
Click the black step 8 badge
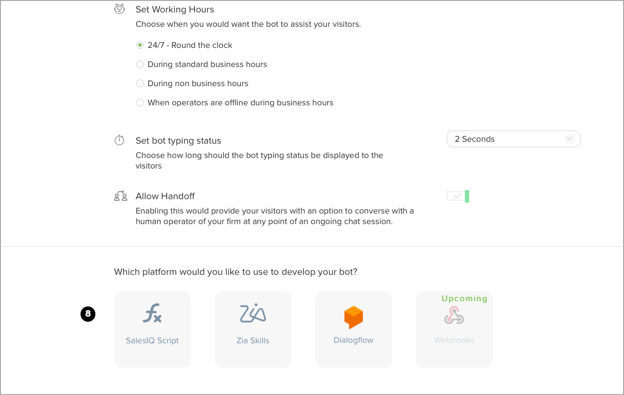pyautogui.click(x=88, y=314)
